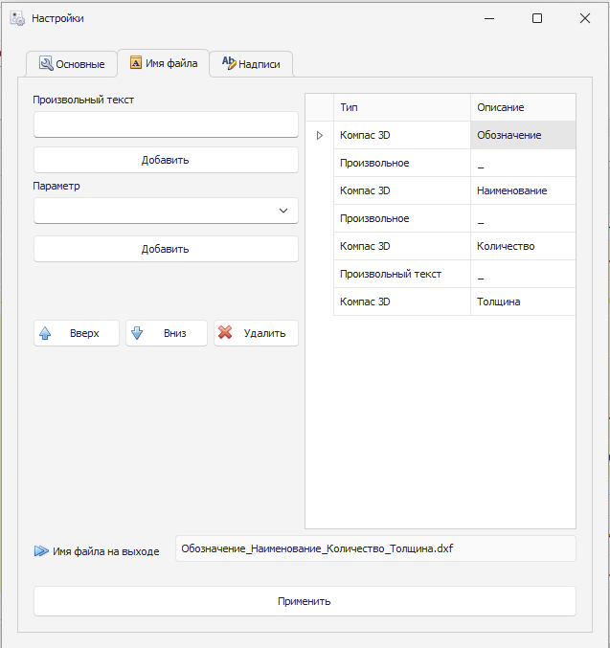Click the Описание column header

pos(522,107)
